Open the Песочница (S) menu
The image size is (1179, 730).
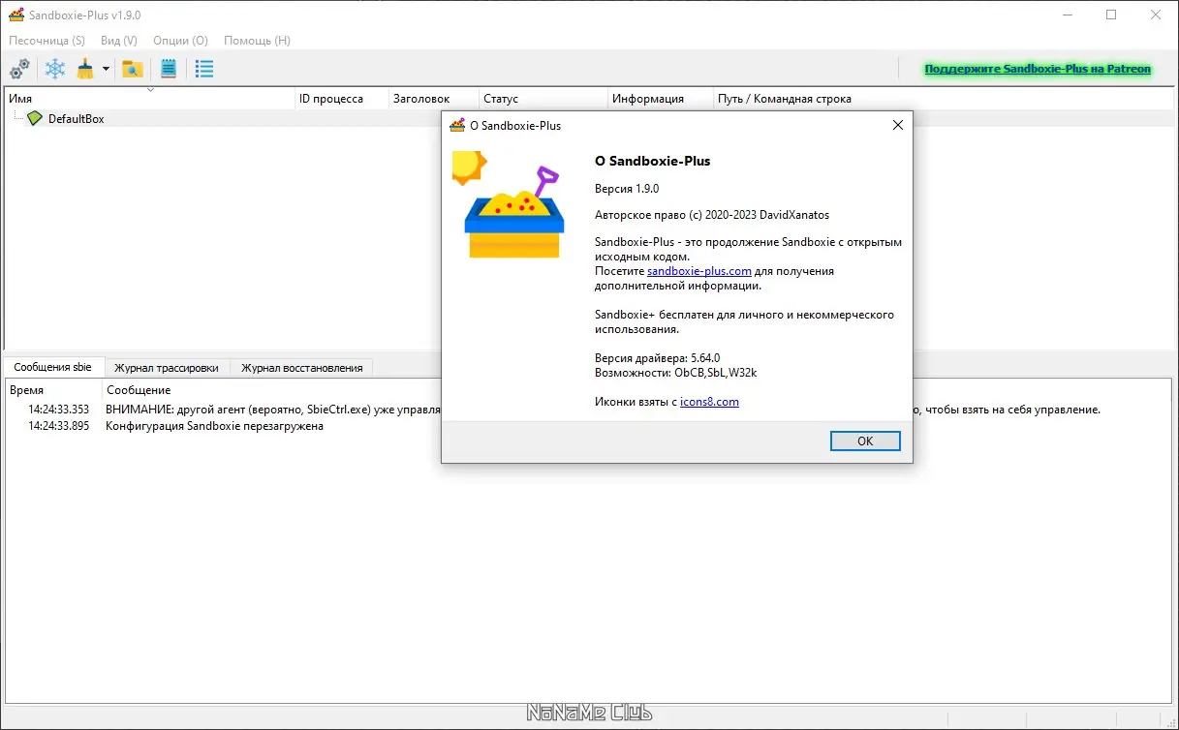pos(47,41)
